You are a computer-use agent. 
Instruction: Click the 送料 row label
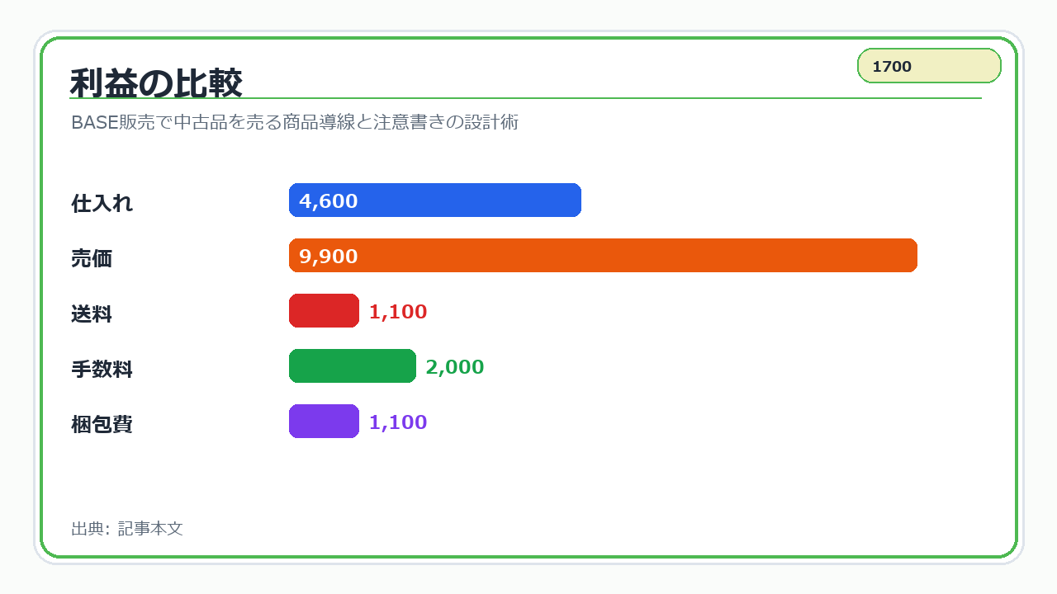92,314
